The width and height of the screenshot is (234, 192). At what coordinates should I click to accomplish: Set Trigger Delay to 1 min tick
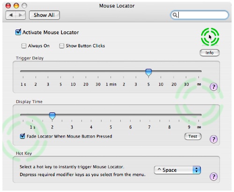click(x=111, y=77)
